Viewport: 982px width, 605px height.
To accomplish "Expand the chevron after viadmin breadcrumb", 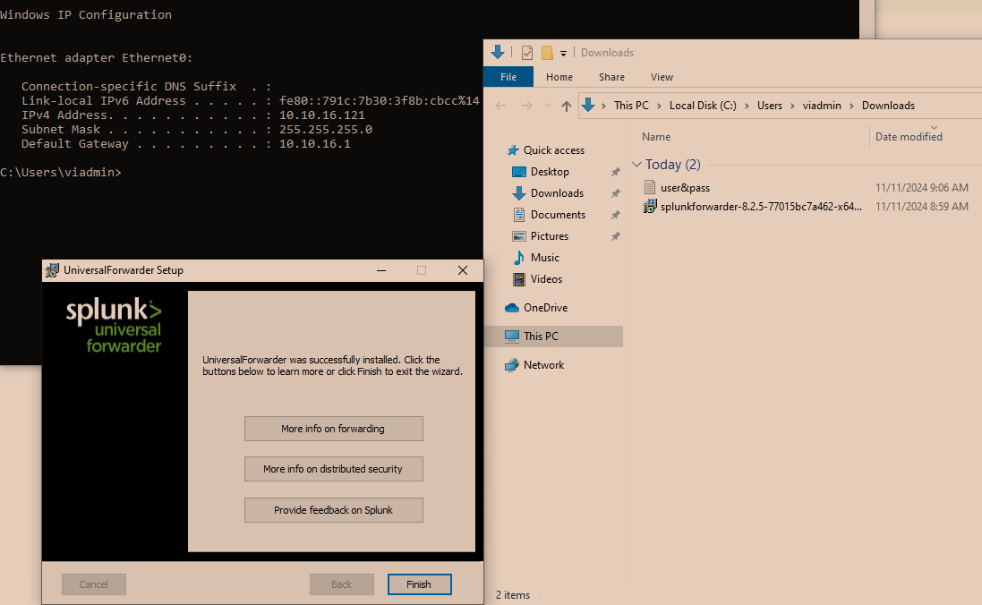I will [851, 106].
